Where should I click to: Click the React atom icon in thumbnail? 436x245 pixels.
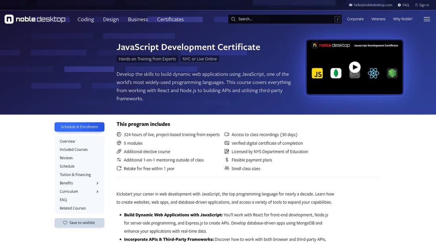[x=373, y=73]
